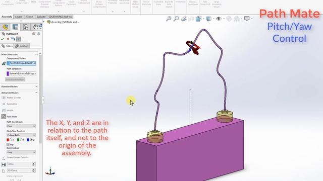Image resolution: width=323 pixels, height=181 pixels.
Task: Click the Angle mate icon
Action: click(x=4, y=171)
